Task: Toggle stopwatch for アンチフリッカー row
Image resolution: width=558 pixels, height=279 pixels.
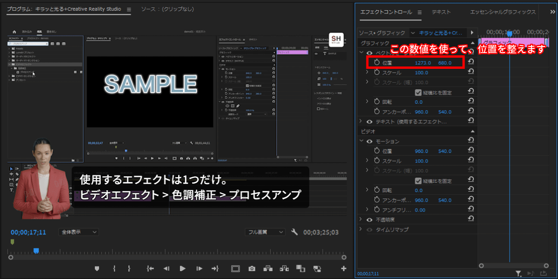Action: (x=377, y=210)
